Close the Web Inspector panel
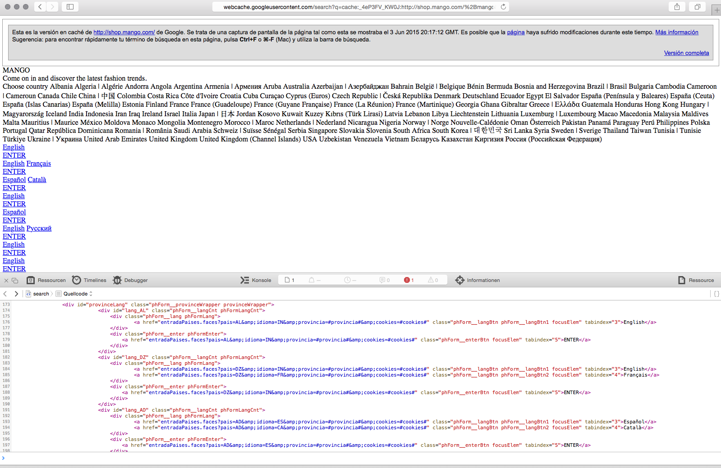 pyautogui.click(x=6, y=281)
